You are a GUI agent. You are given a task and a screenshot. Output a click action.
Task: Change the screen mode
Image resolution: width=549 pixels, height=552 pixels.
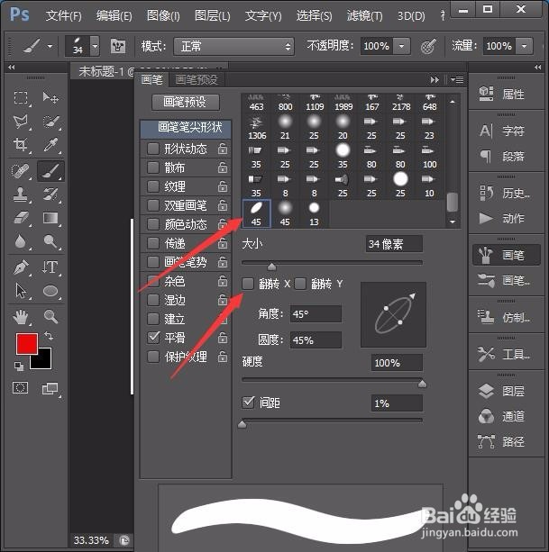pyautogui.click(x=50, y=389)
